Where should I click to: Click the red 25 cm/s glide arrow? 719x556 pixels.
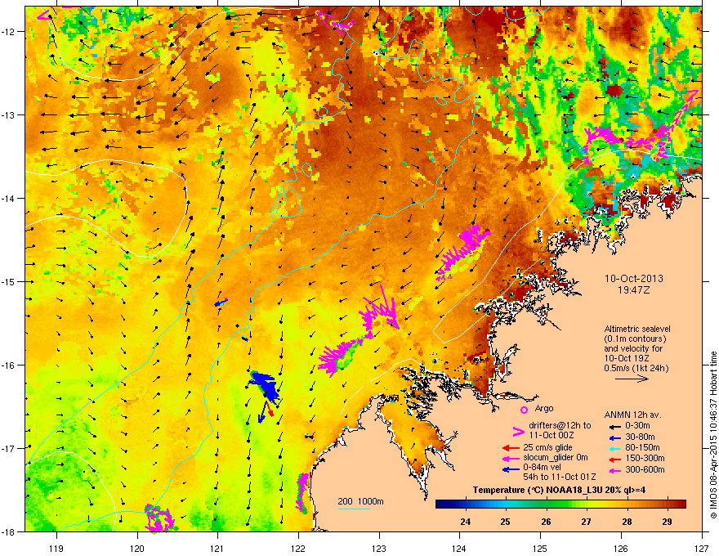click(510, 448)
